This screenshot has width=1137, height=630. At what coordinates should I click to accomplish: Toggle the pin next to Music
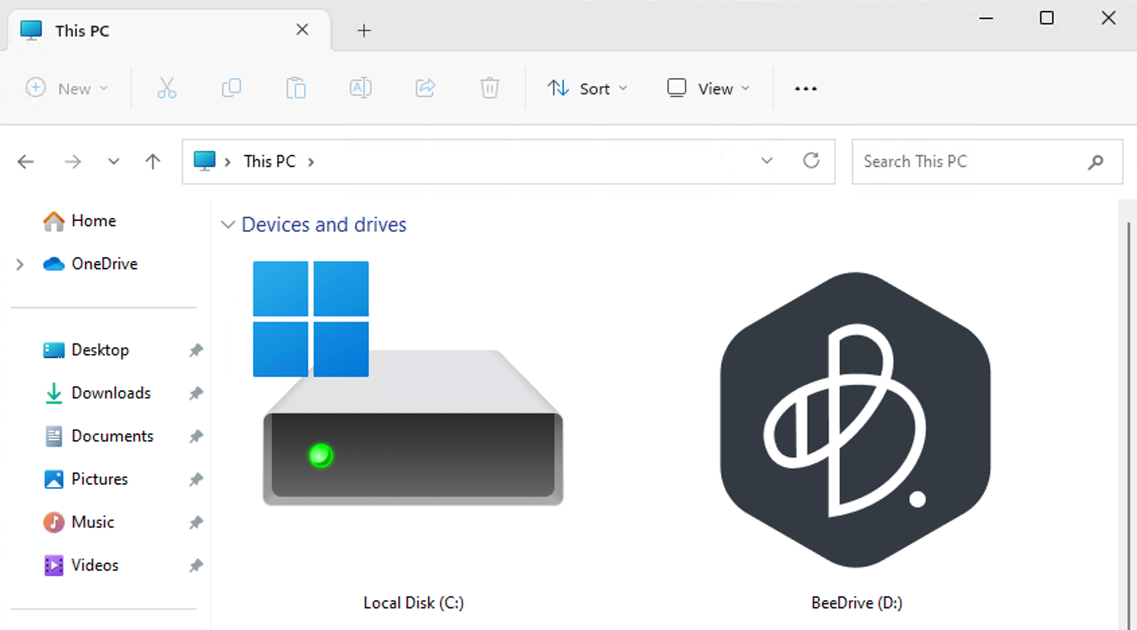pyautogui.click(x=196, y=522)
